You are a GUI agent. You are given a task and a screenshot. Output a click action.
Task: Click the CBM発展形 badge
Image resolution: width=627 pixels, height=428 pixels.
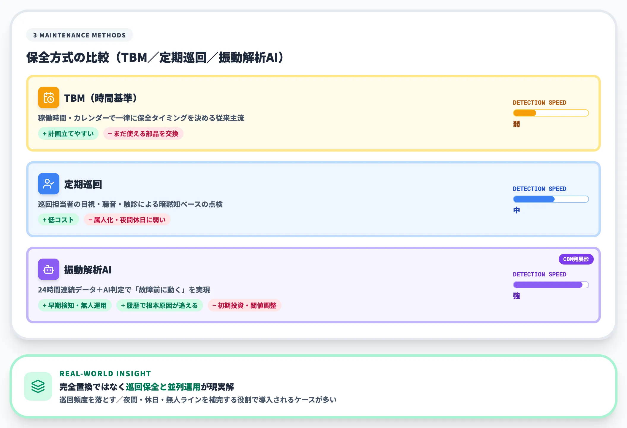(x=576, y=259)
